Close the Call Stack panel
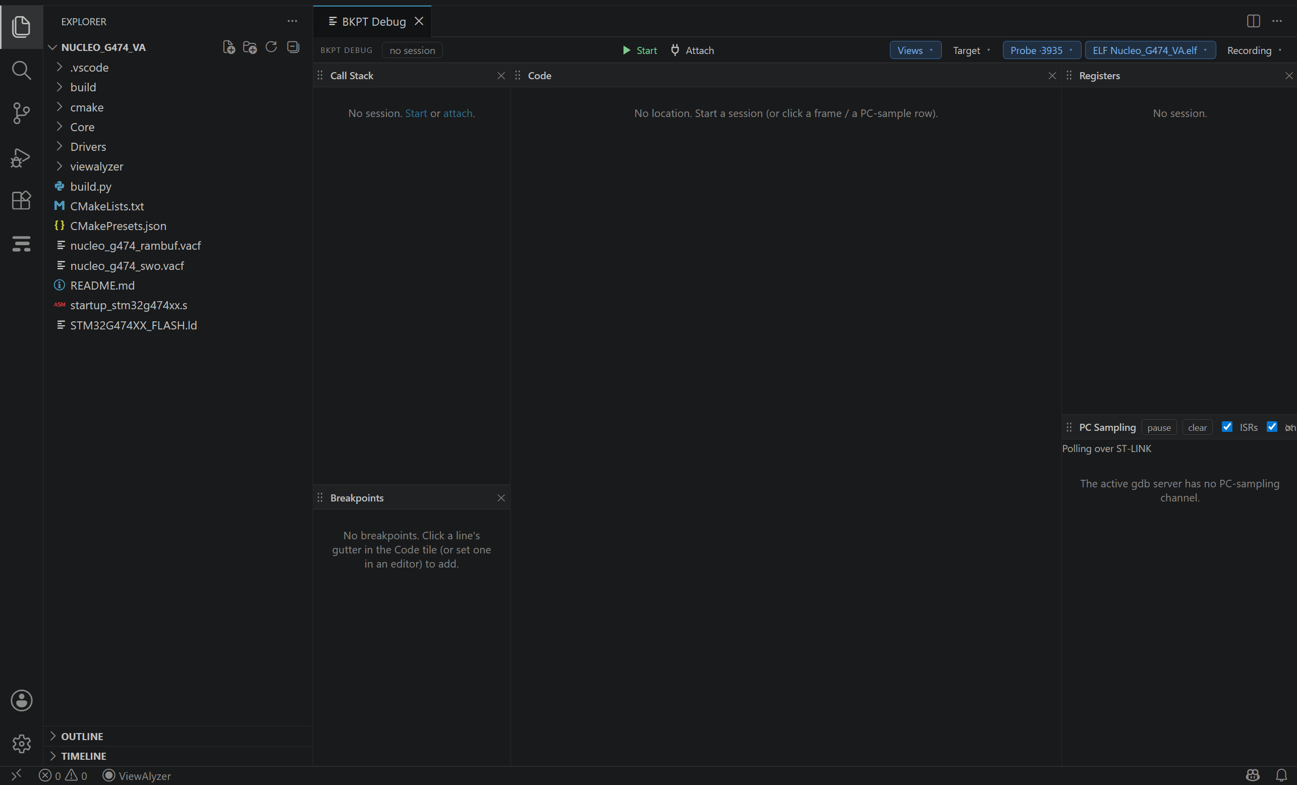 [501, 76]
